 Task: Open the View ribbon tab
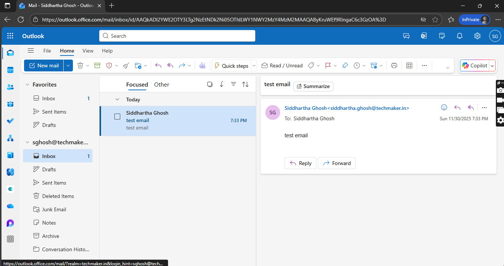(x=88, y=51)
